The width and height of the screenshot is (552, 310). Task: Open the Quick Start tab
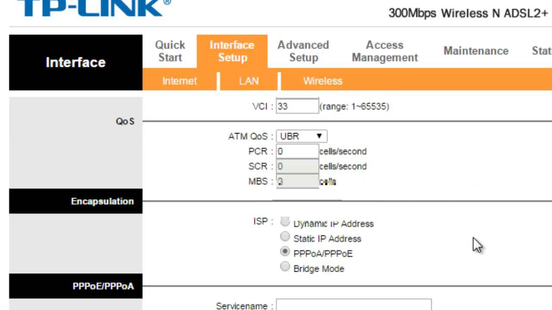(170, 51)
